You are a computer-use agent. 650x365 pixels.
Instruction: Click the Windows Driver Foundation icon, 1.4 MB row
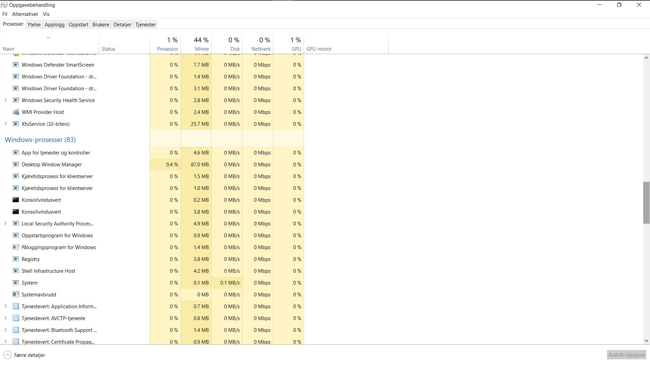coord(16,76)
